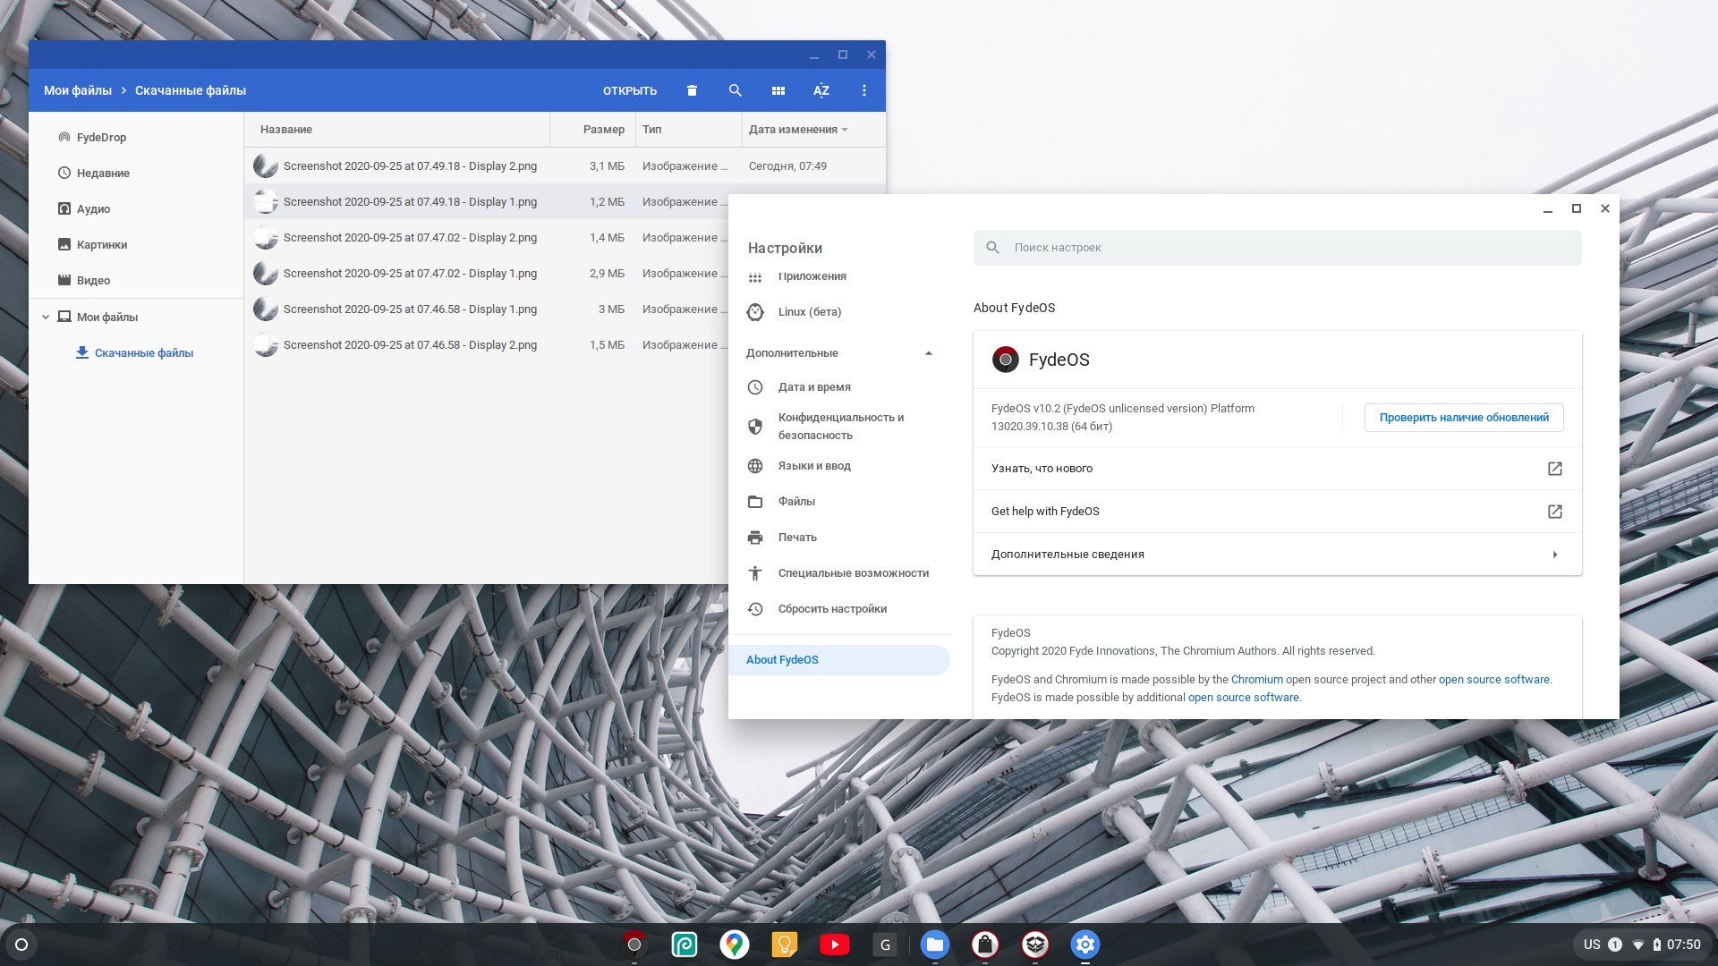Viewport: 1718px width, 966px height.
Task: Open Печать settings section
Action: tap(839, 538)
